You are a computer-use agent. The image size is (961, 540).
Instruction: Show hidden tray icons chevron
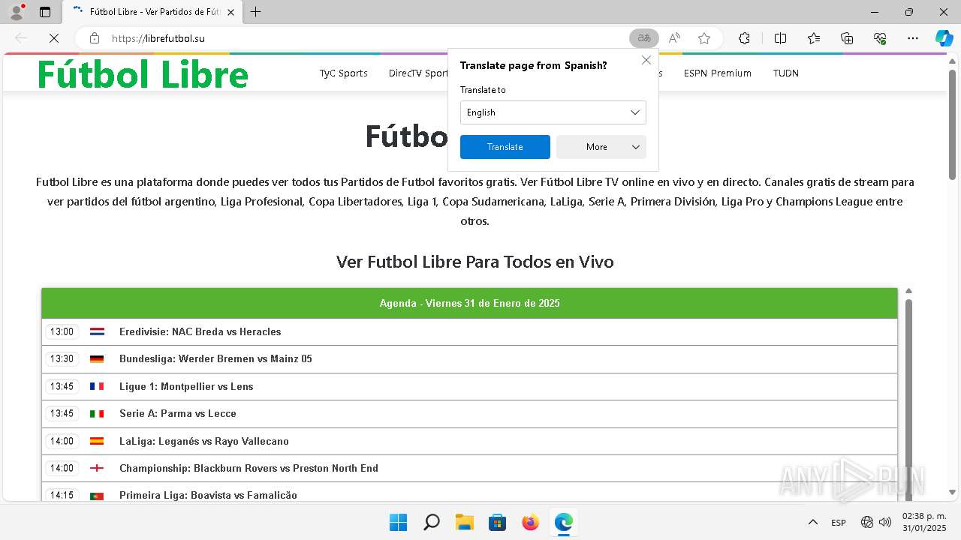812,523
